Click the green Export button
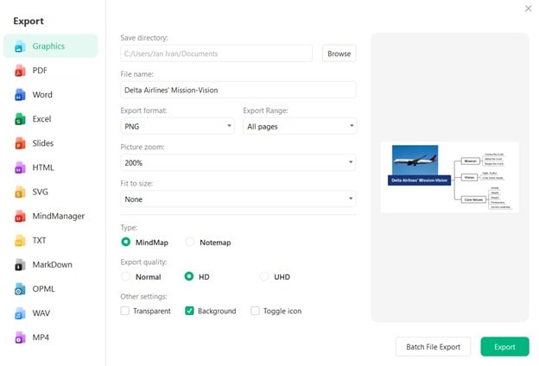This screenshot has height=366, width=539. (504, 347)
